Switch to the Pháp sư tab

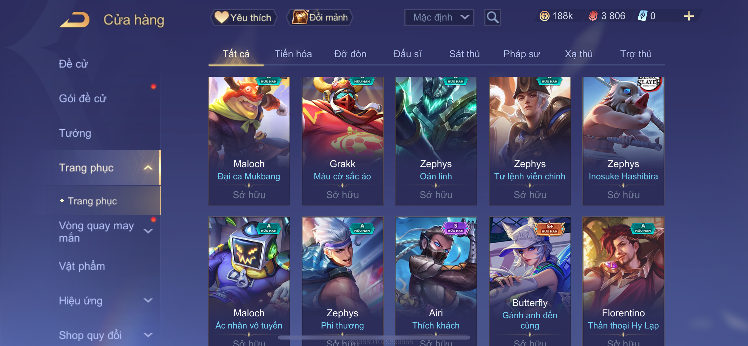521,54
